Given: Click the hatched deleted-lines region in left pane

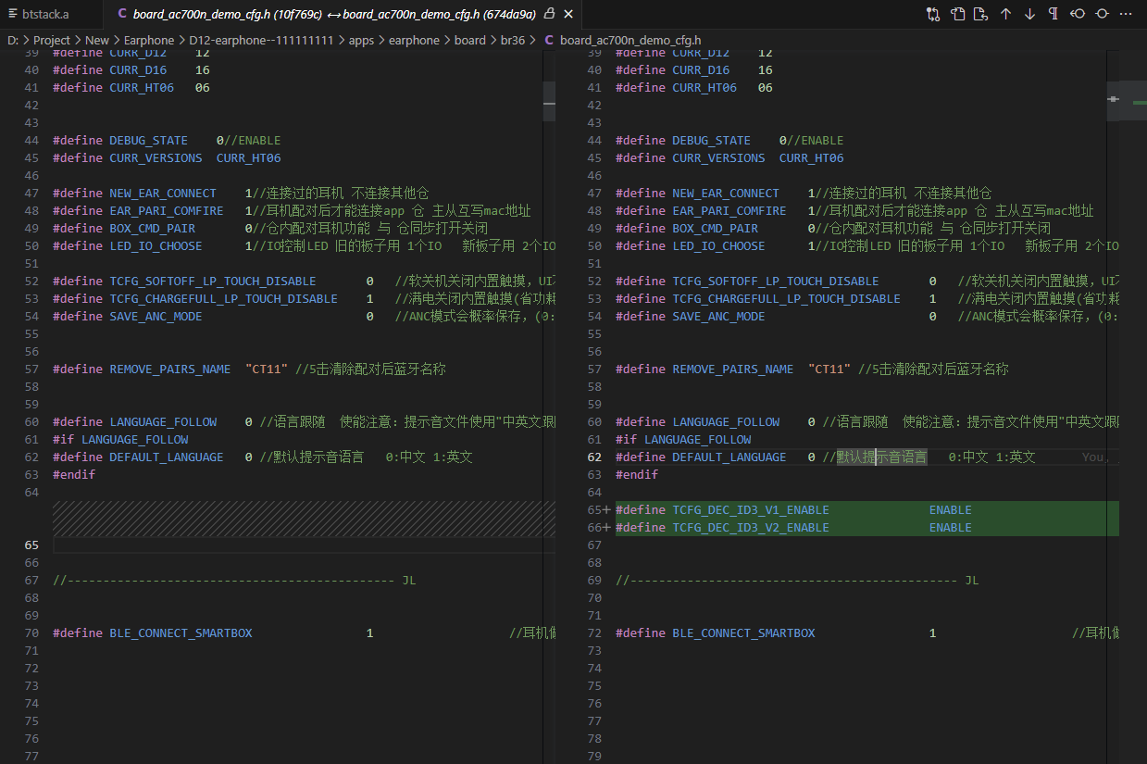Looking at the screenshot, I should click(304, 520).
